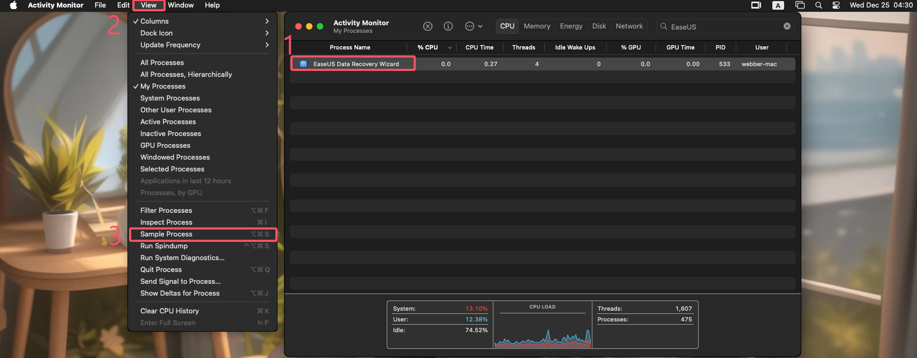Click the red close button of Activity Monitor

(x=298, y=26)
